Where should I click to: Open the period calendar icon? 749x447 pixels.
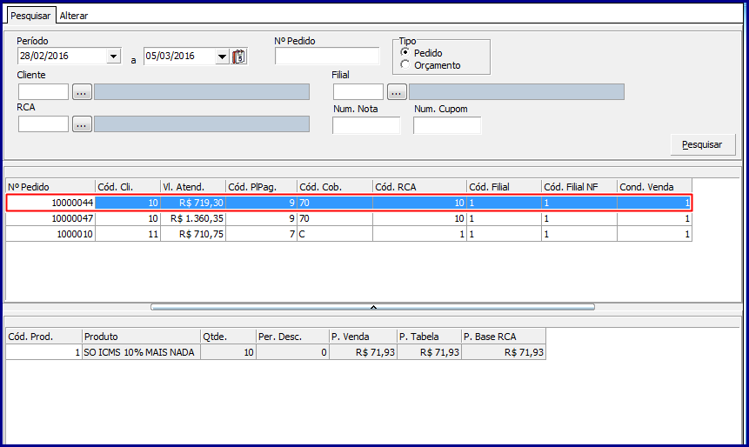[x=239, y=57]
